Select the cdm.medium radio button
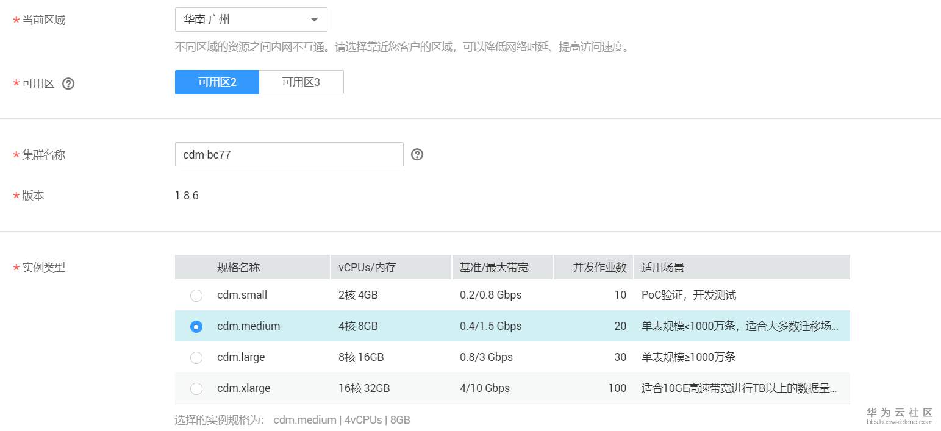Screen dimensions: 941x431 pos(196,327)
